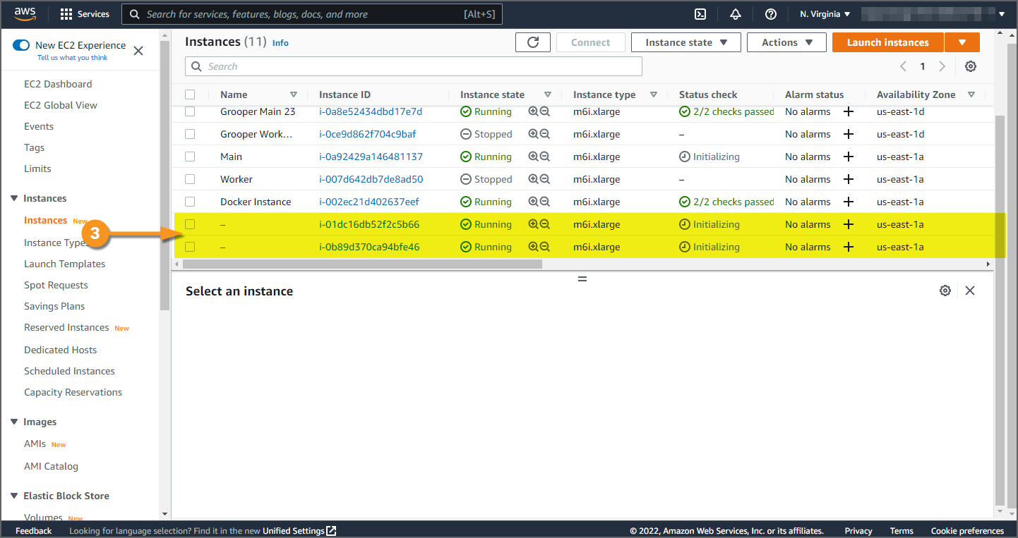The height and width of the screenshot is (538, 1018).
Task: Refresh the instances list
Action: (x=533, y=42)
